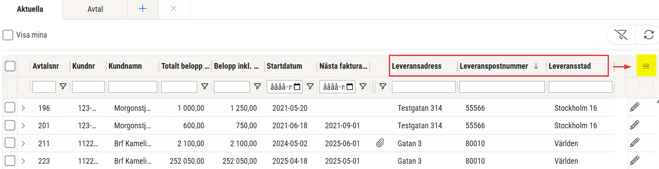Select the checkbox for agreement 201

[x=10, y=126]
